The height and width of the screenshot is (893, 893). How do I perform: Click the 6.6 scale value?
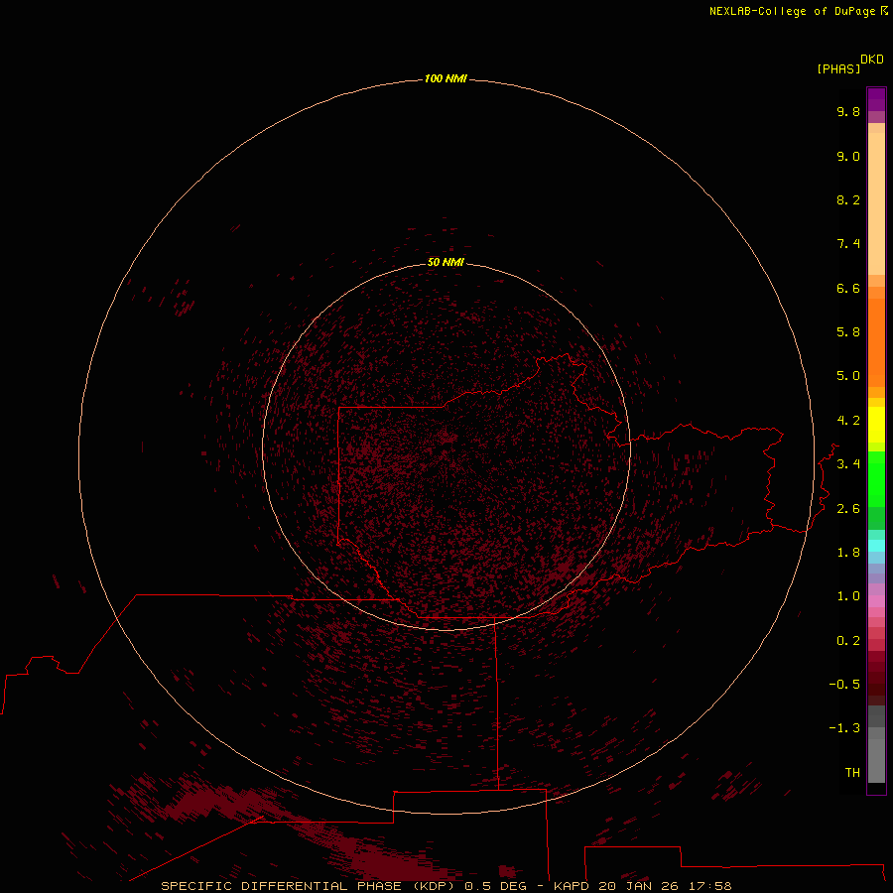coord(848,288)
